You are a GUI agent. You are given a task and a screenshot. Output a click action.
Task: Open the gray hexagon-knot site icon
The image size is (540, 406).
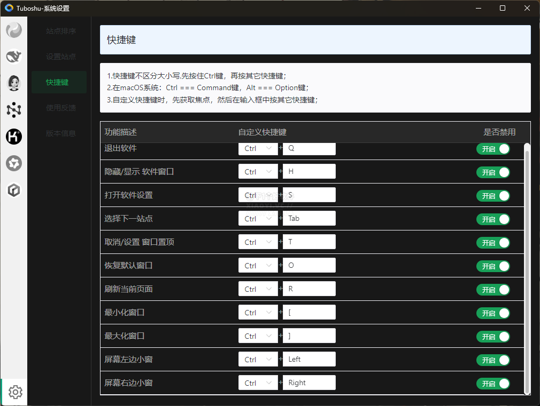(14, 163)
